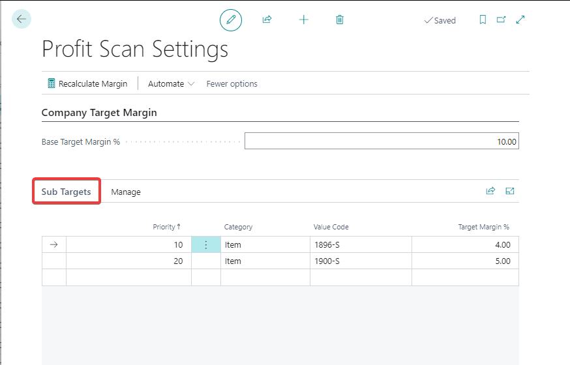Image resolution: width=570 pixels, height=365 pixels.
Task: Open the Manage menu
Action: point(126,192)
